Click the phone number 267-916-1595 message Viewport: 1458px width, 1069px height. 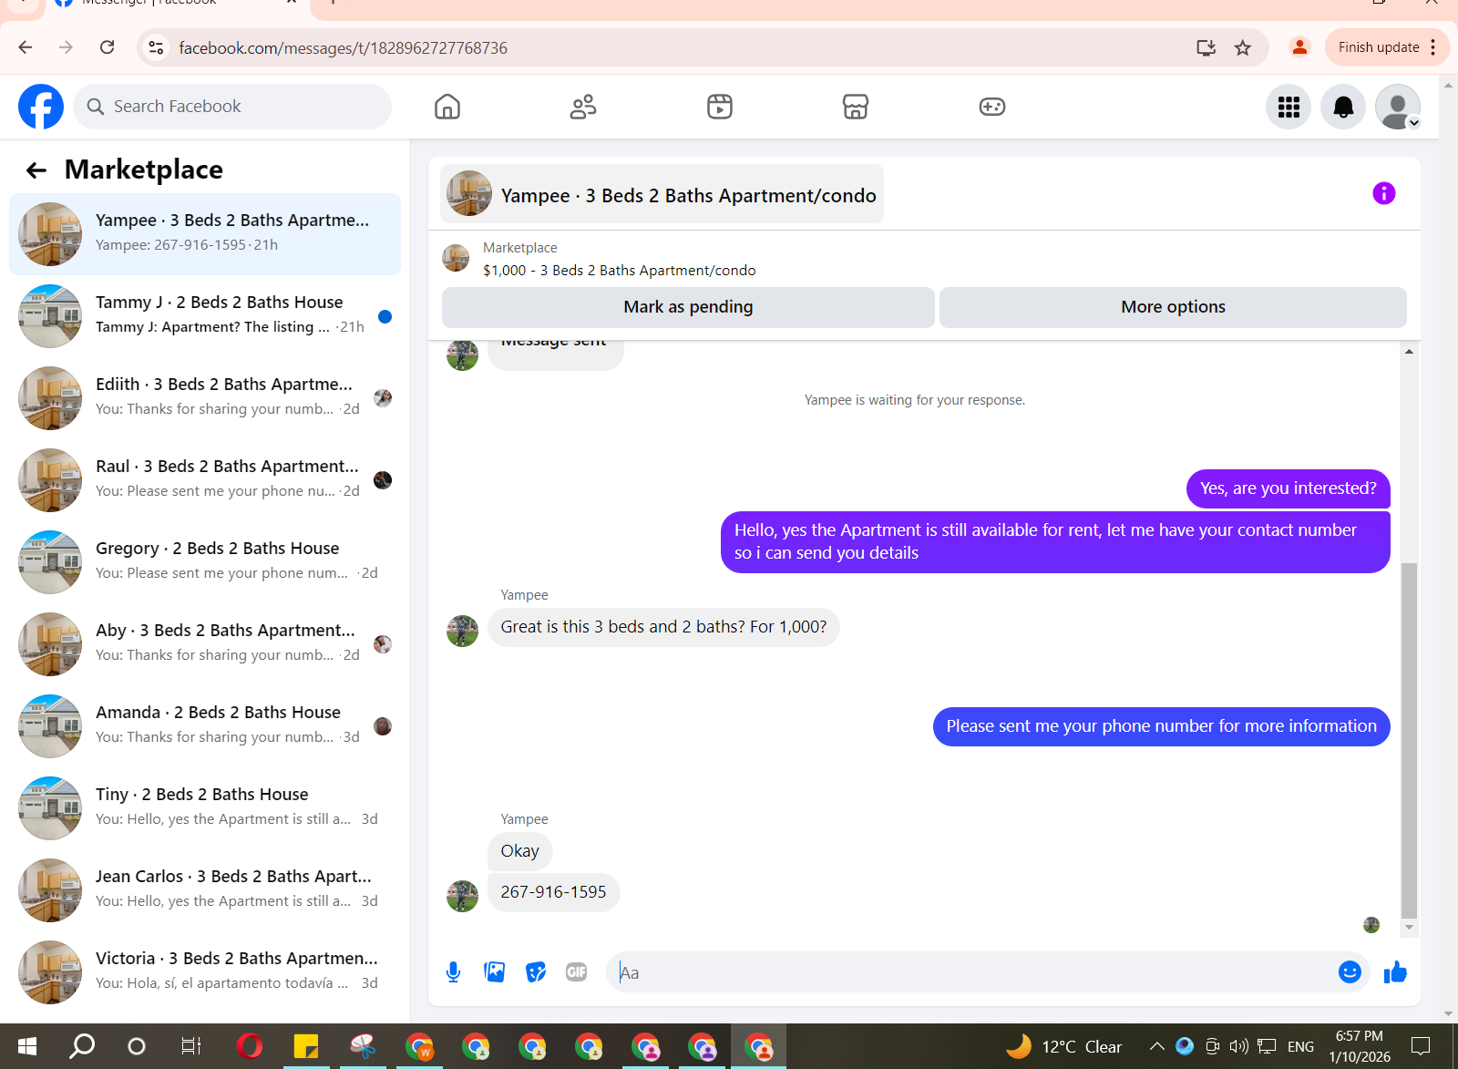(553, 892)
